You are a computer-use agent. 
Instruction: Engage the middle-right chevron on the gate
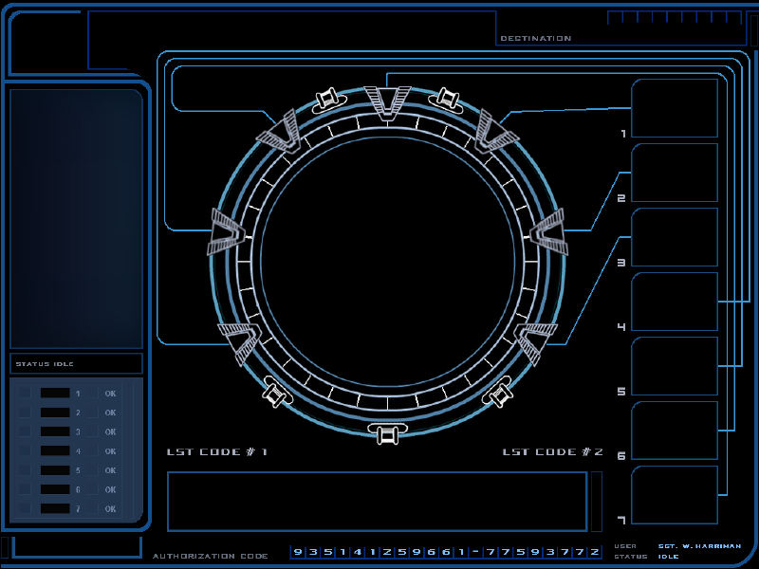549,231
